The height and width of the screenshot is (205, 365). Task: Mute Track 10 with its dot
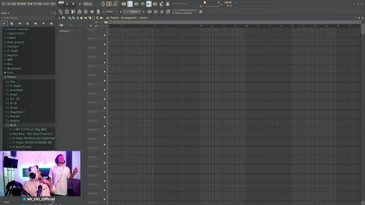coord(105,117)
